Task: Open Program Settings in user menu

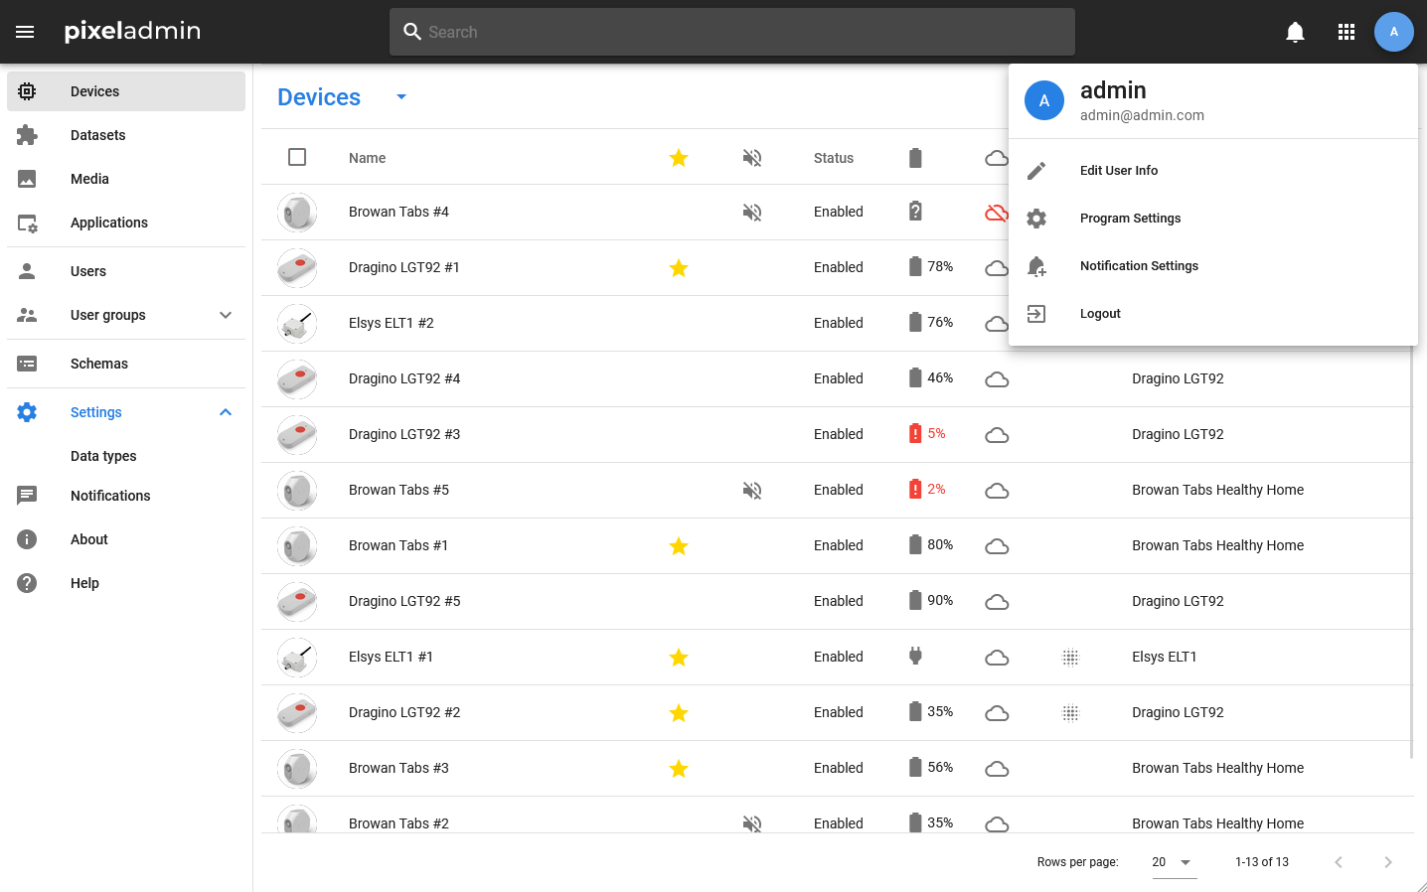Action: tap(1130, 219)
